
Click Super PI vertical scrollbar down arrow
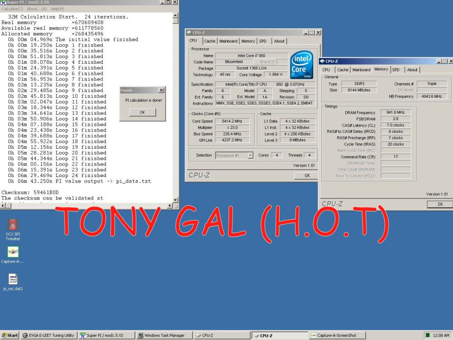(x=175, y=200)
